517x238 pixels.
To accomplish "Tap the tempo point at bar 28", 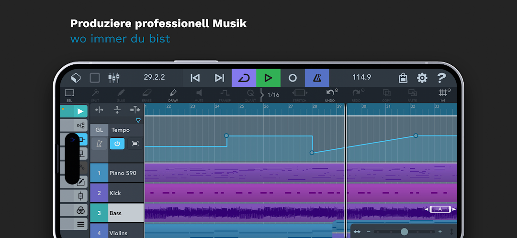I will [312, 153].
